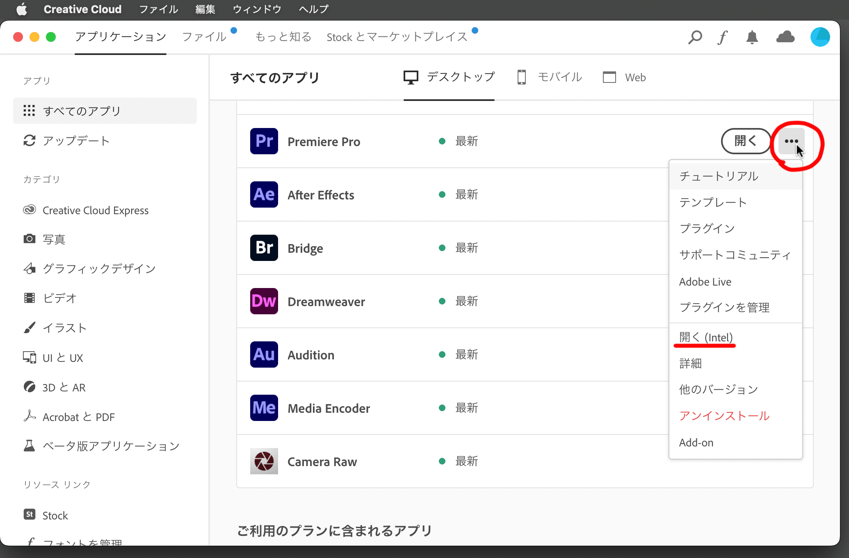The height and width of the screenshot is (558, 849).
Task: Open チュートリアル from context menu
Action: [719, 176]
